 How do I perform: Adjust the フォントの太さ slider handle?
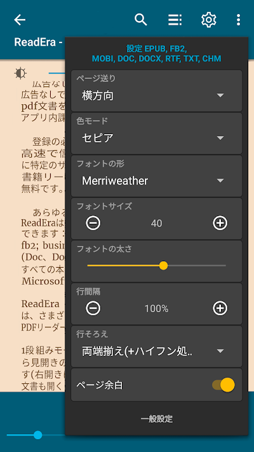pos(163,266)
